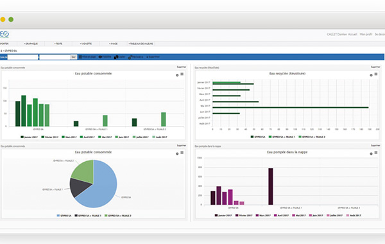
Task: Click the yellow window dot in title bar
Action: point(3,19)
